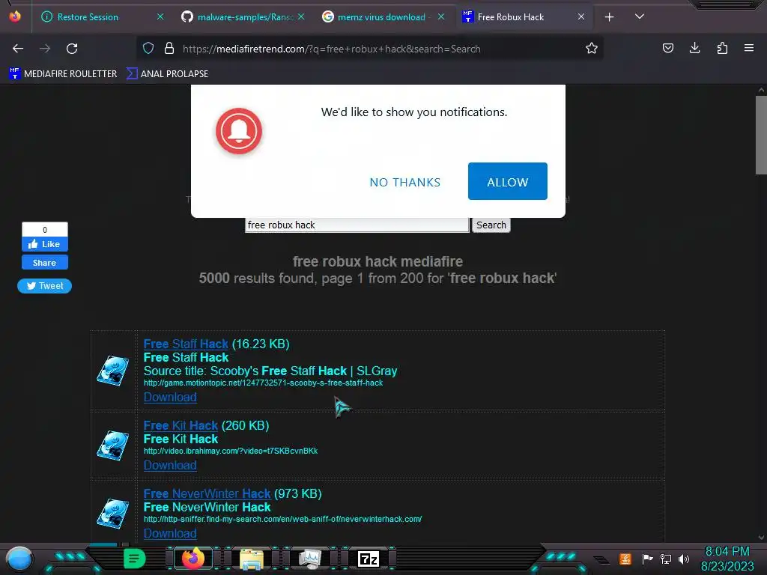Click Download under Free Kit Hack
Screen dimensions: 767x575
click(170, 466)
